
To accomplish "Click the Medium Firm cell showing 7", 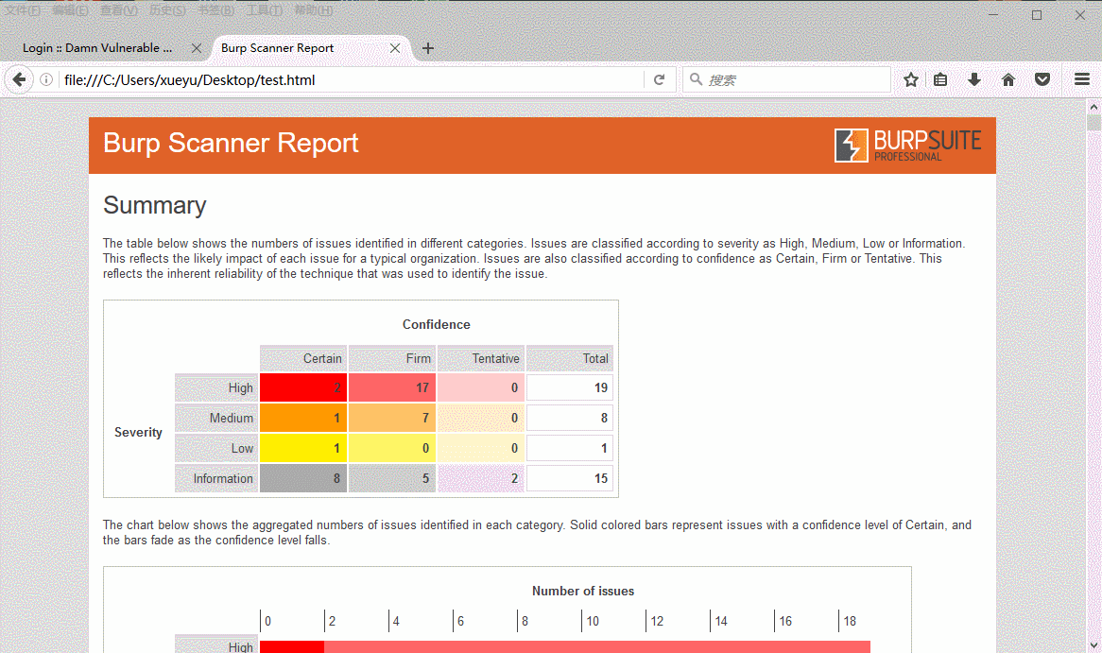I will coord(392,418).
